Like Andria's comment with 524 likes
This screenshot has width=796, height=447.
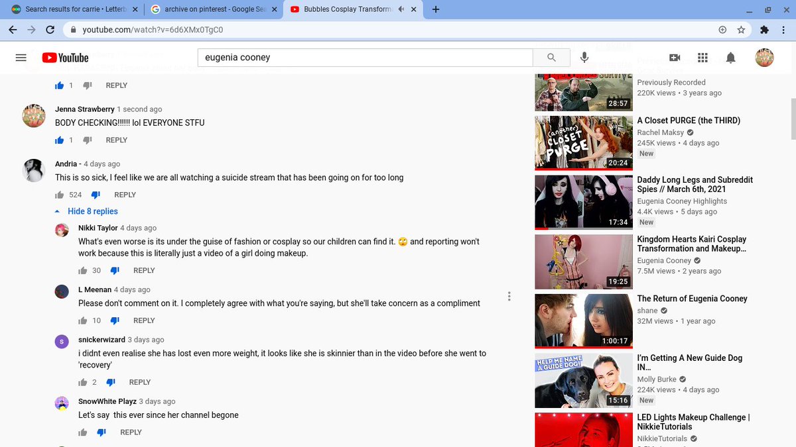60,195
